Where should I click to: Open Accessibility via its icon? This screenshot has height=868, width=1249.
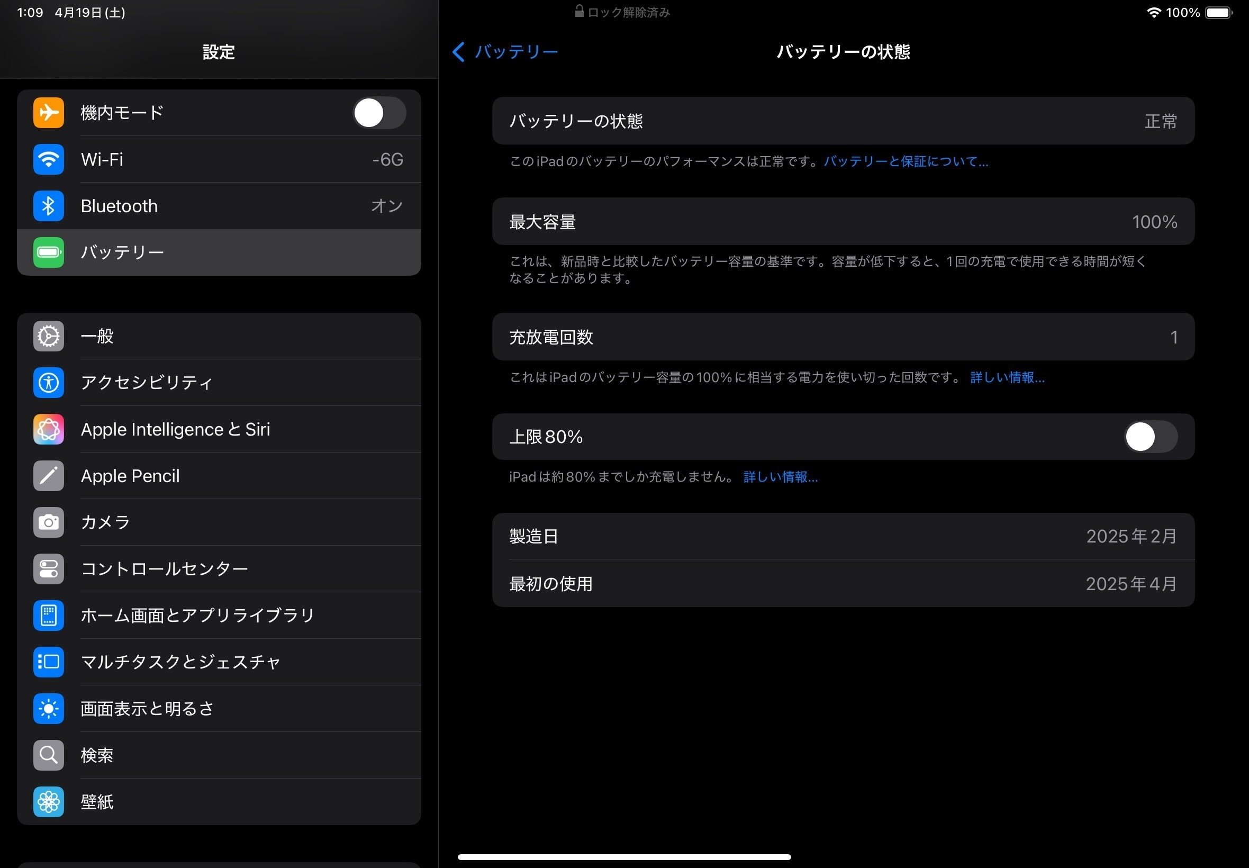(48, 383)
